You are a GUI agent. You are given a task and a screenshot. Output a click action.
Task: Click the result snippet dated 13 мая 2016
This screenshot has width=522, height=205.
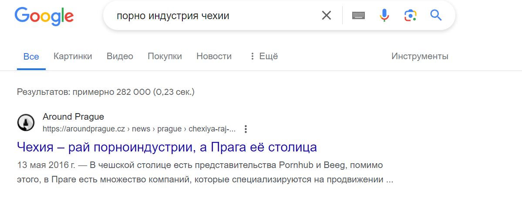[x=205, y=172]
